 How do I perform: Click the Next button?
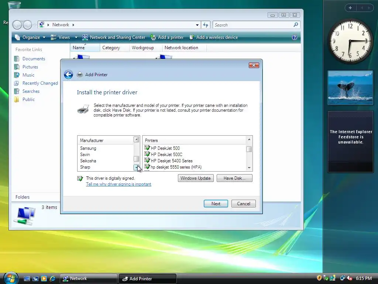[x=216, y=204]
